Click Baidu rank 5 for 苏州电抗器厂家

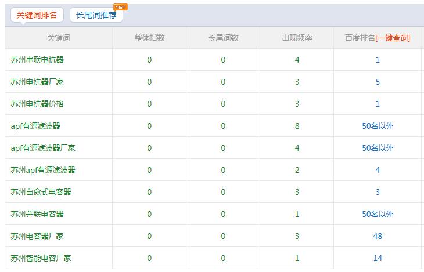tap(378, 82)
